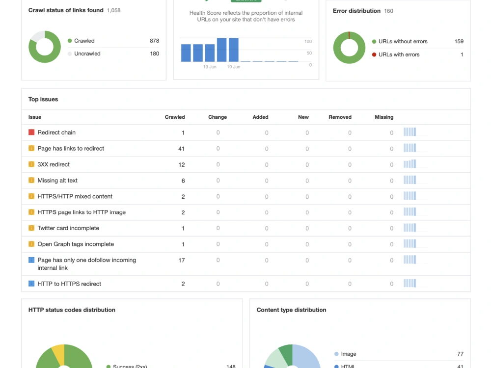Click warning icon for HTTPS page links to HTTP image
The height and width of the screenshot is (368, 491).
coord(31,212)
